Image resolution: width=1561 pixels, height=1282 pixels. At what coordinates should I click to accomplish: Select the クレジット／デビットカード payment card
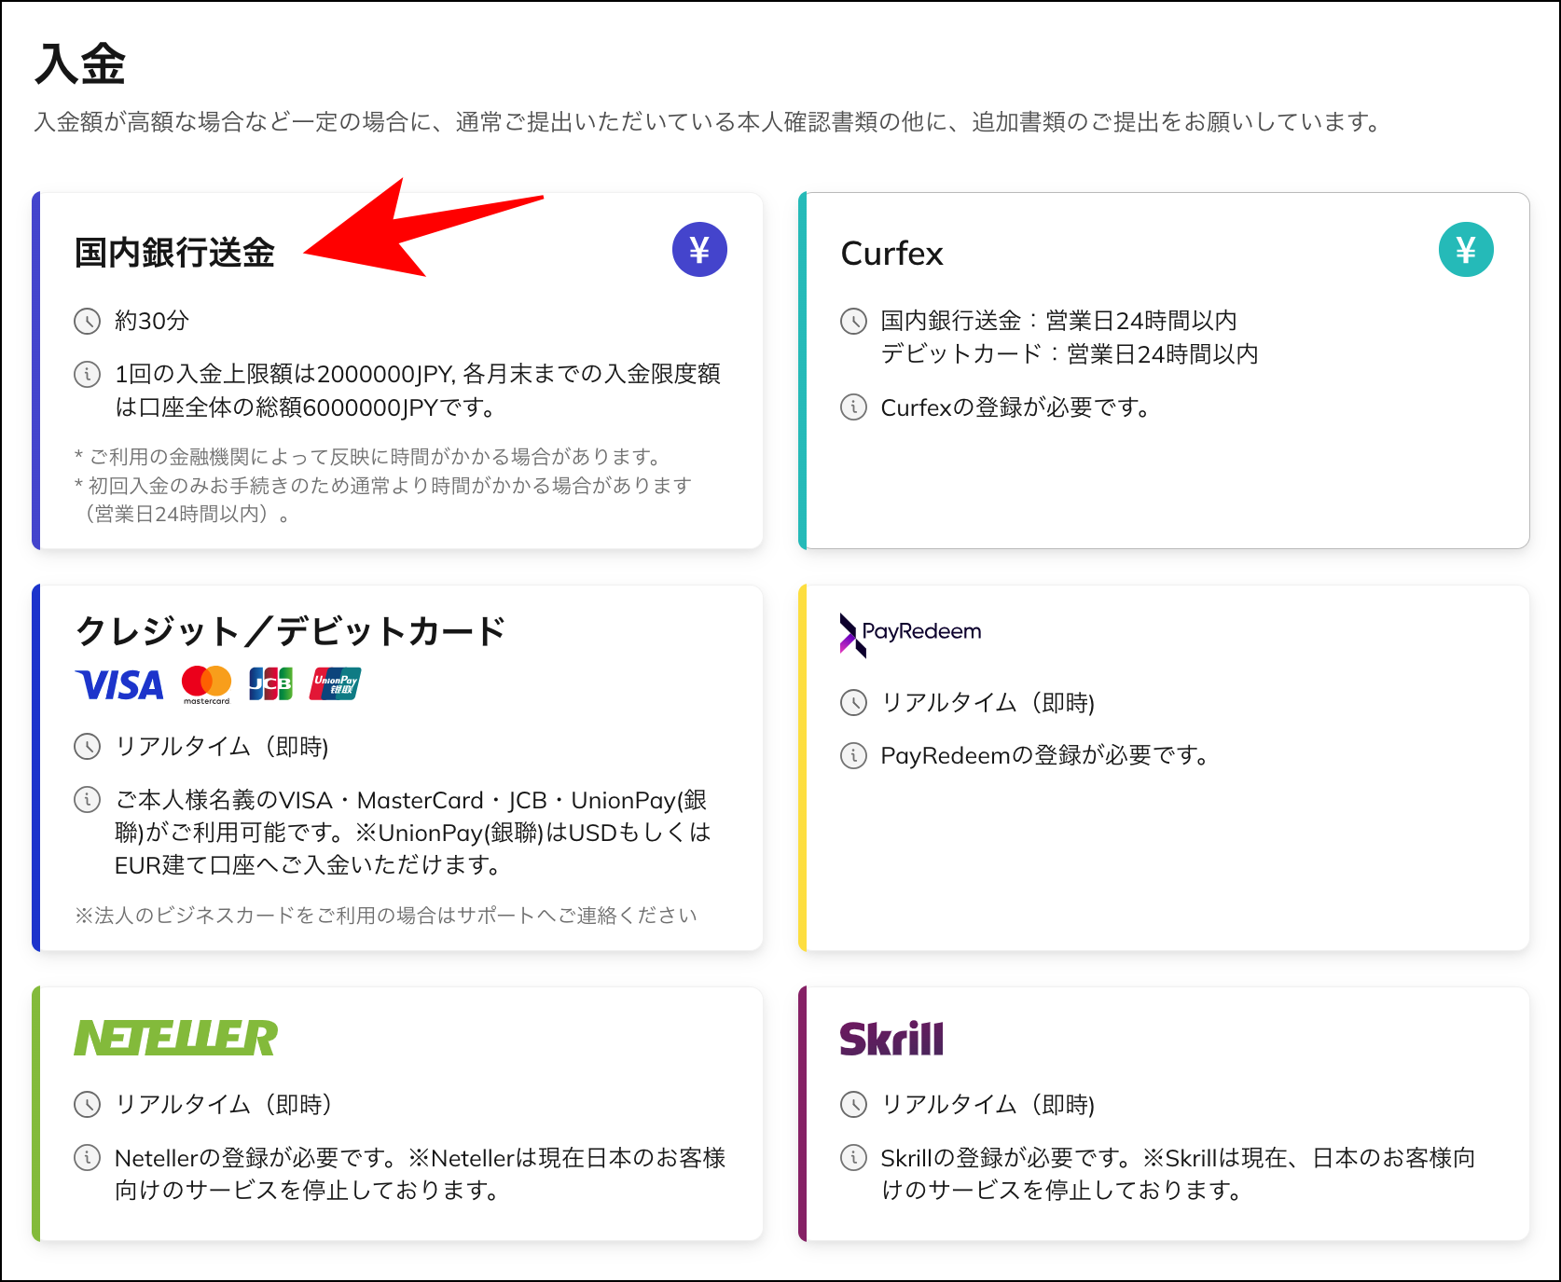click(x=396, y=769)
